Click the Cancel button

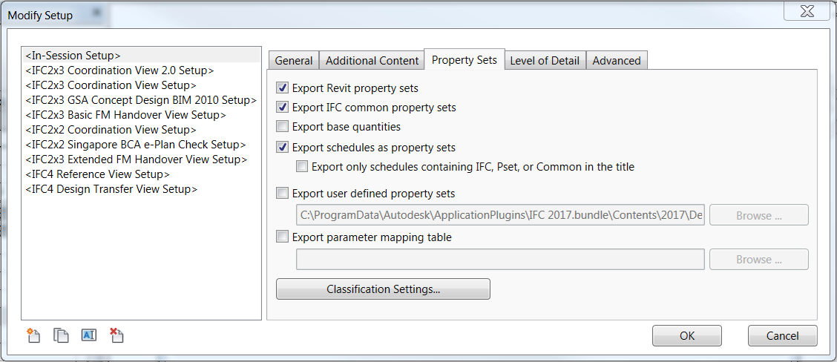click(783, 335)
